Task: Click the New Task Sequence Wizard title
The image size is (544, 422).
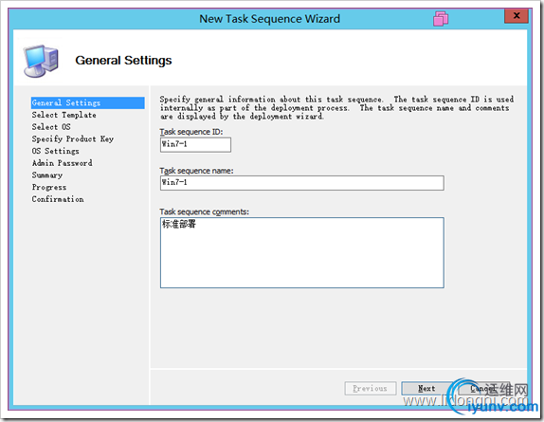Action: pos(269,19)
